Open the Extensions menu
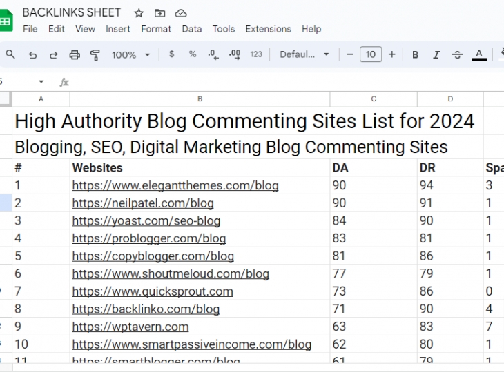This screenshot has height=372, width=504. [x=269, y=29]
